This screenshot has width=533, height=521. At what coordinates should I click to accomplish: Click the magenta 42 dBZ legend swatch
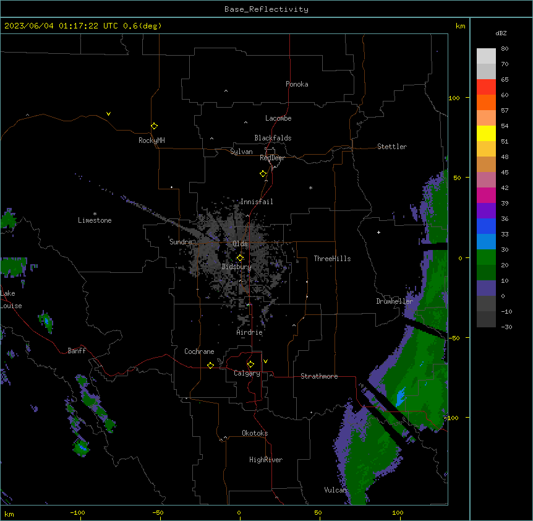[x=486, y=195]
